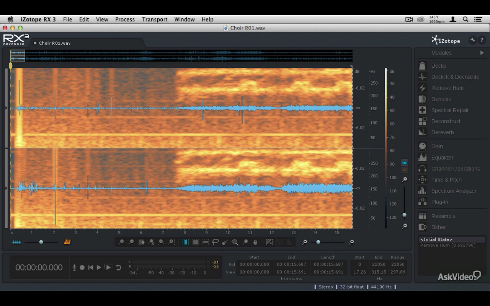This screenshot has width=490, height=306.
Task: Choose the Grab hand tool
Action: tap(255, 242)
